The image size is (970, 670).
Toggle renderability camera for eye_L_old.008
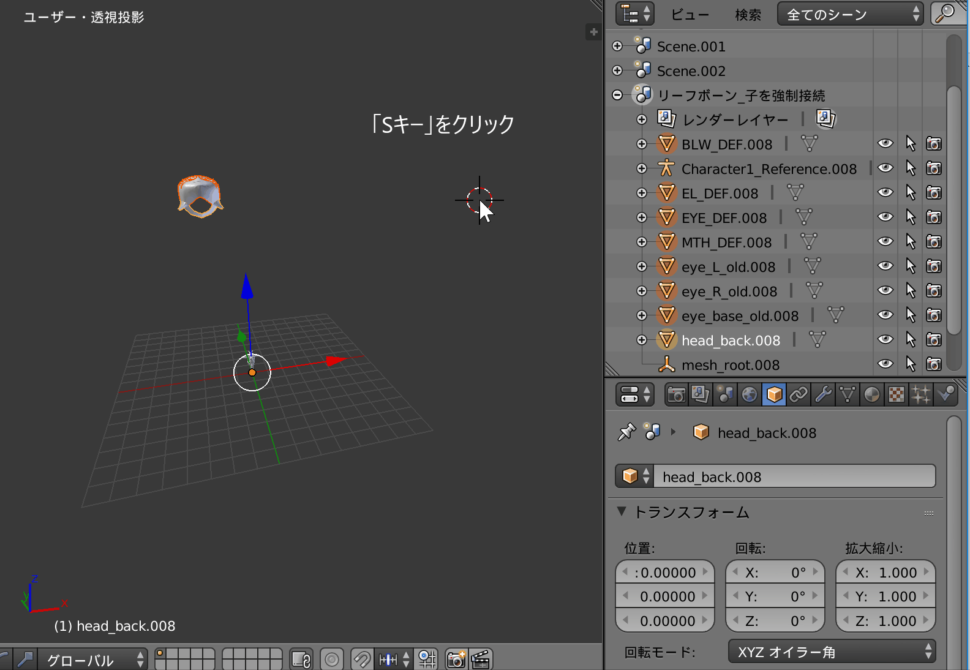[934, 266]
